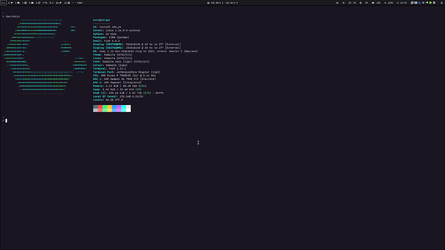Click the Uptime line in fastfetch output
This screenshot has height=250, width=445.
pyautogui.click(x=104, y=34)
